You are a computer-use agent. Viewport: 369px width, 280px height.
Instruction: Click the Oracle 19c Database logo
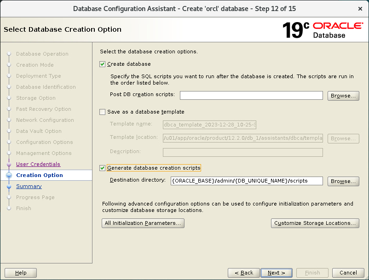323,30
